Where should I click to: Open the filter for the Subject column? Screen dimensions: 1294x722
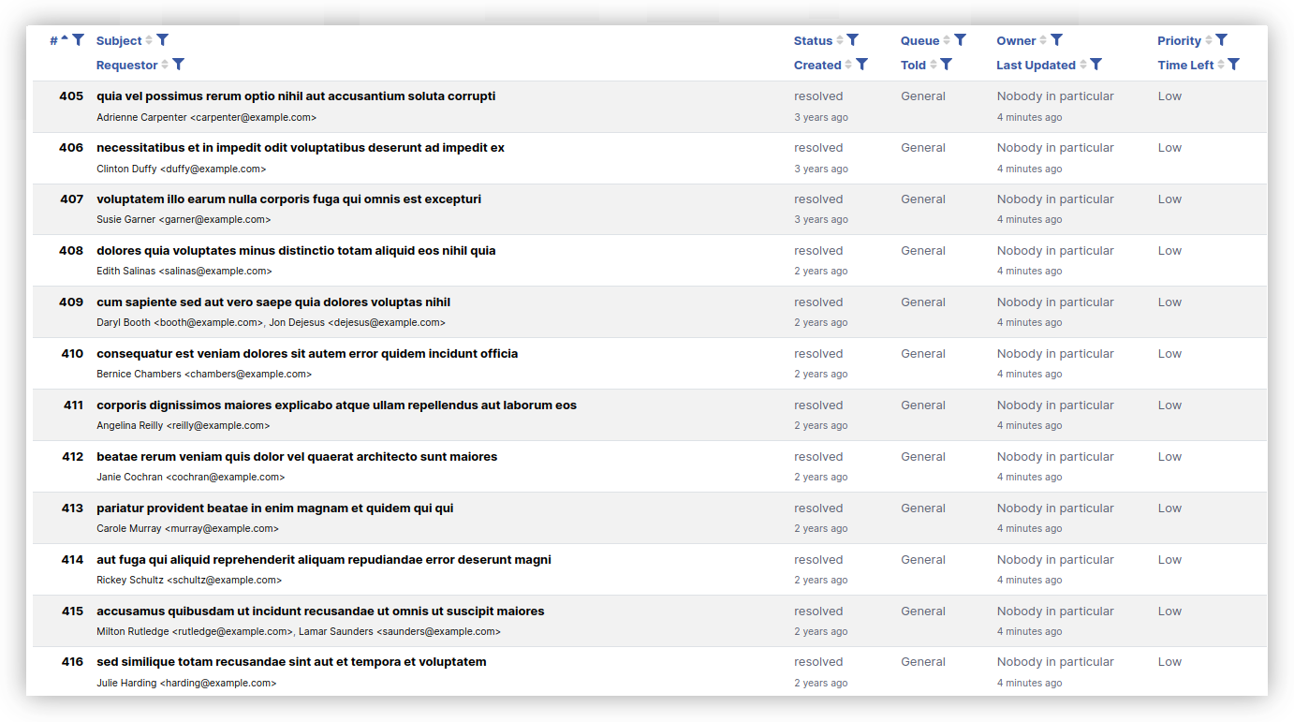[x=163, y=40]
